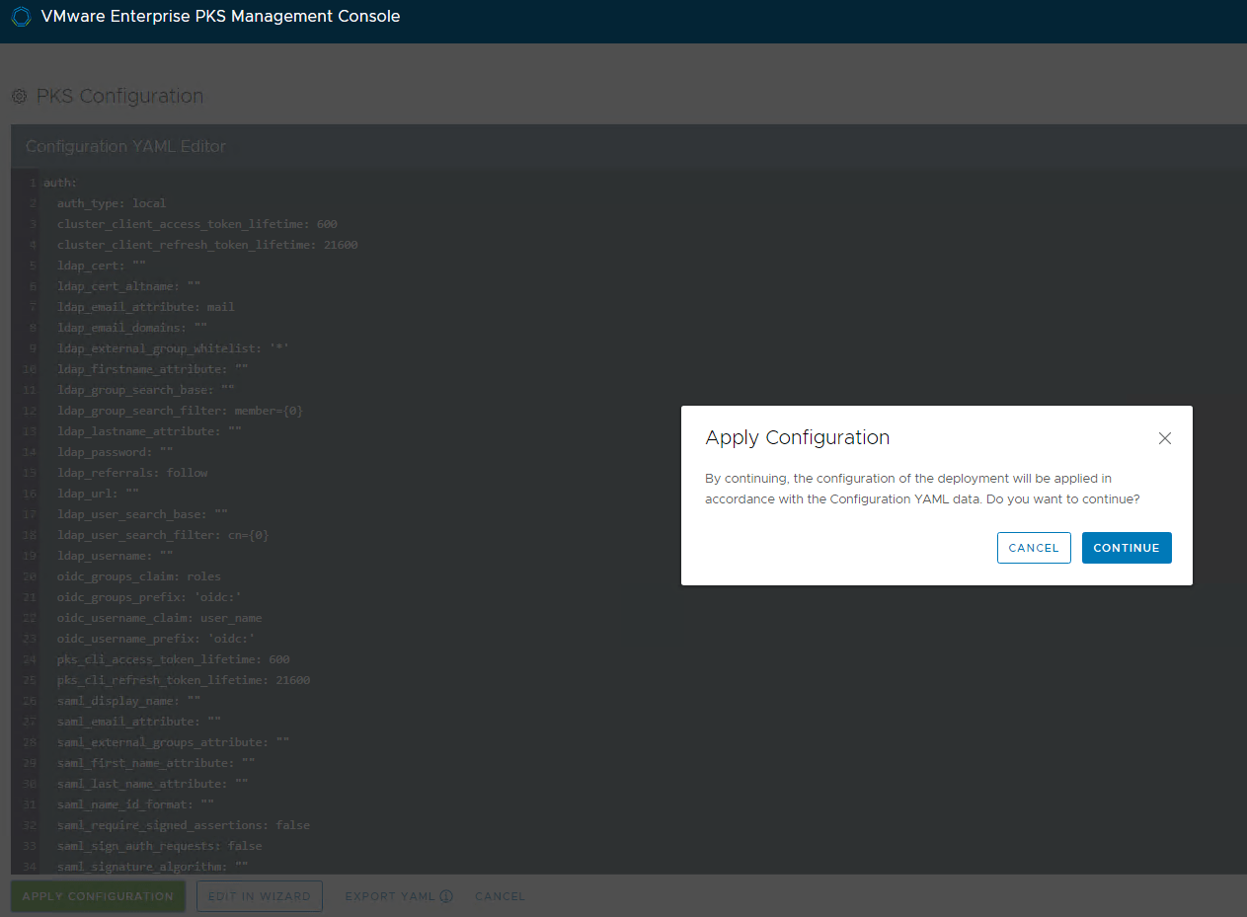This screenshot has width=1247, height=917.
Task: Click the CANCEL button in Apply Configuration dialog
Action: coord(1034,548)
